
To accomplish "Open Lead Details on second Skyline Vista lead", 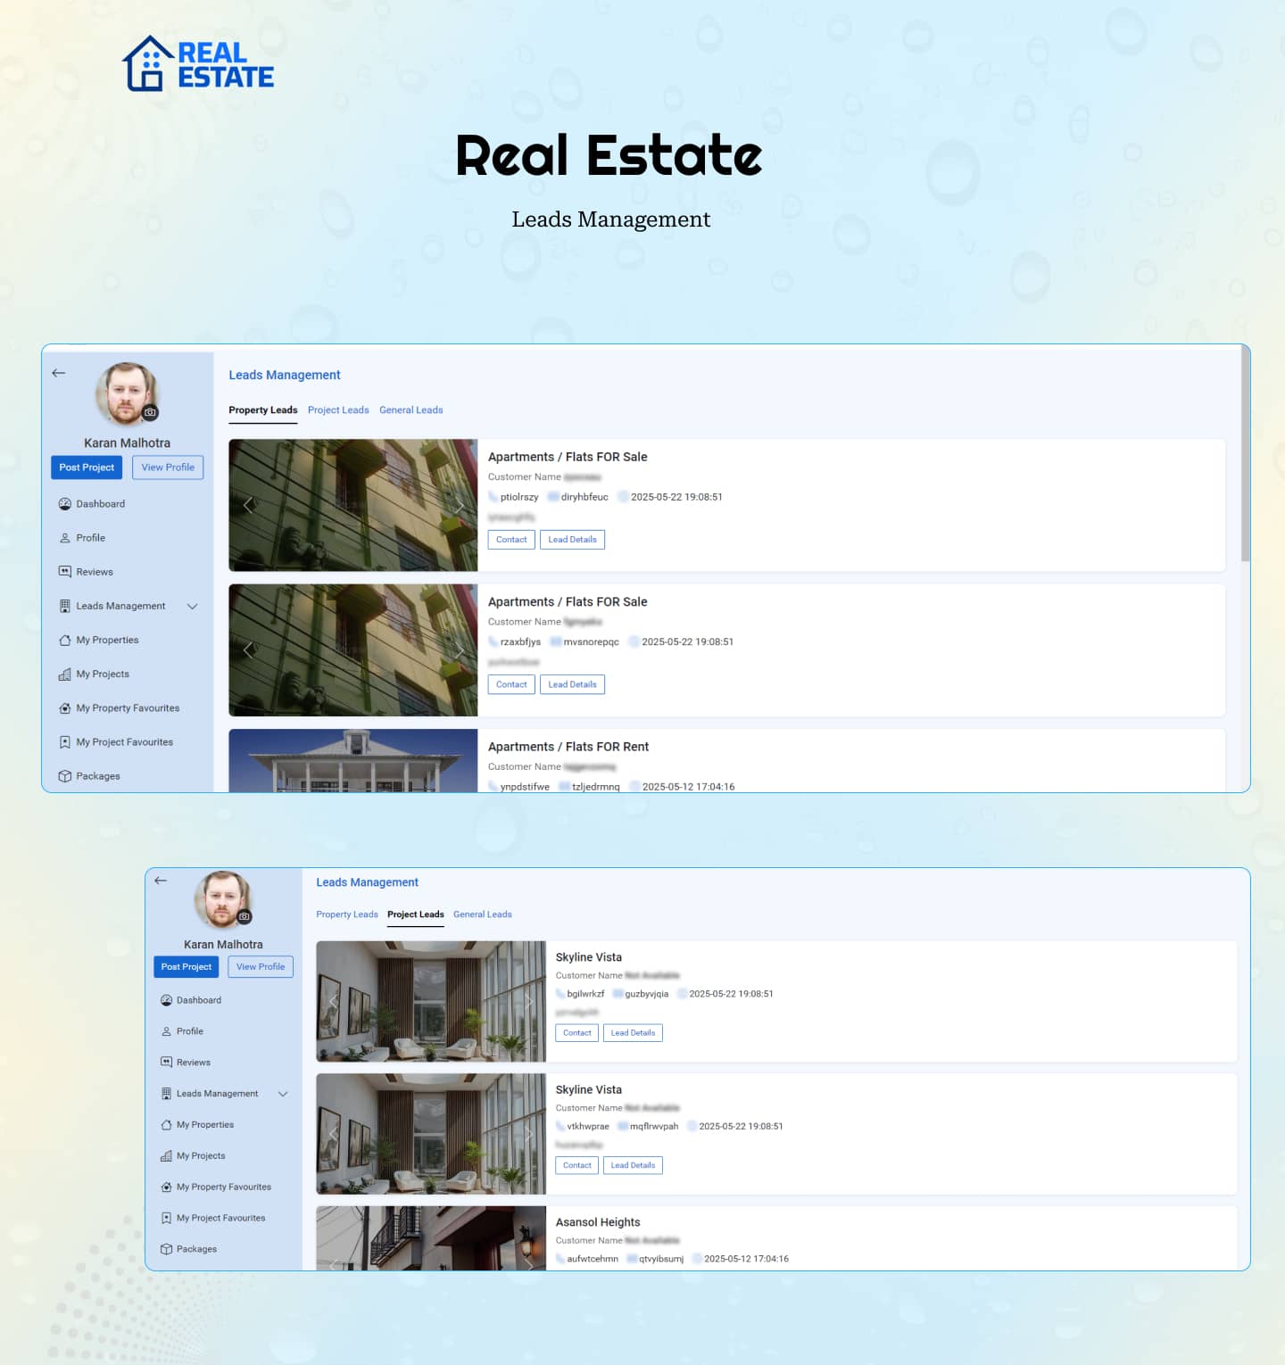I will (x=633, y=1165).
